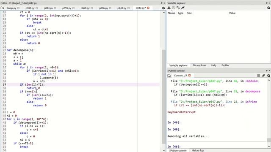Open the Profiler tab

tap(225, 65)
